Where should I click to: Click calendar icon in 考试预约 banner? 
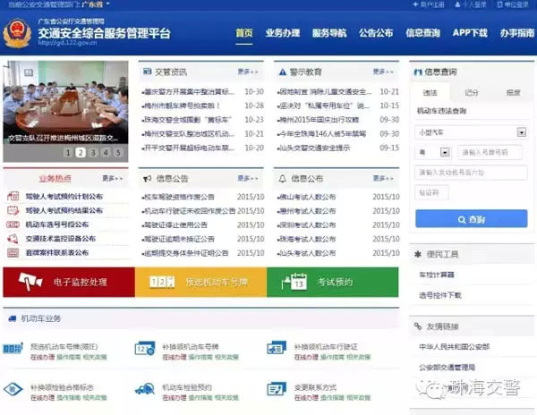coord(294,282)
